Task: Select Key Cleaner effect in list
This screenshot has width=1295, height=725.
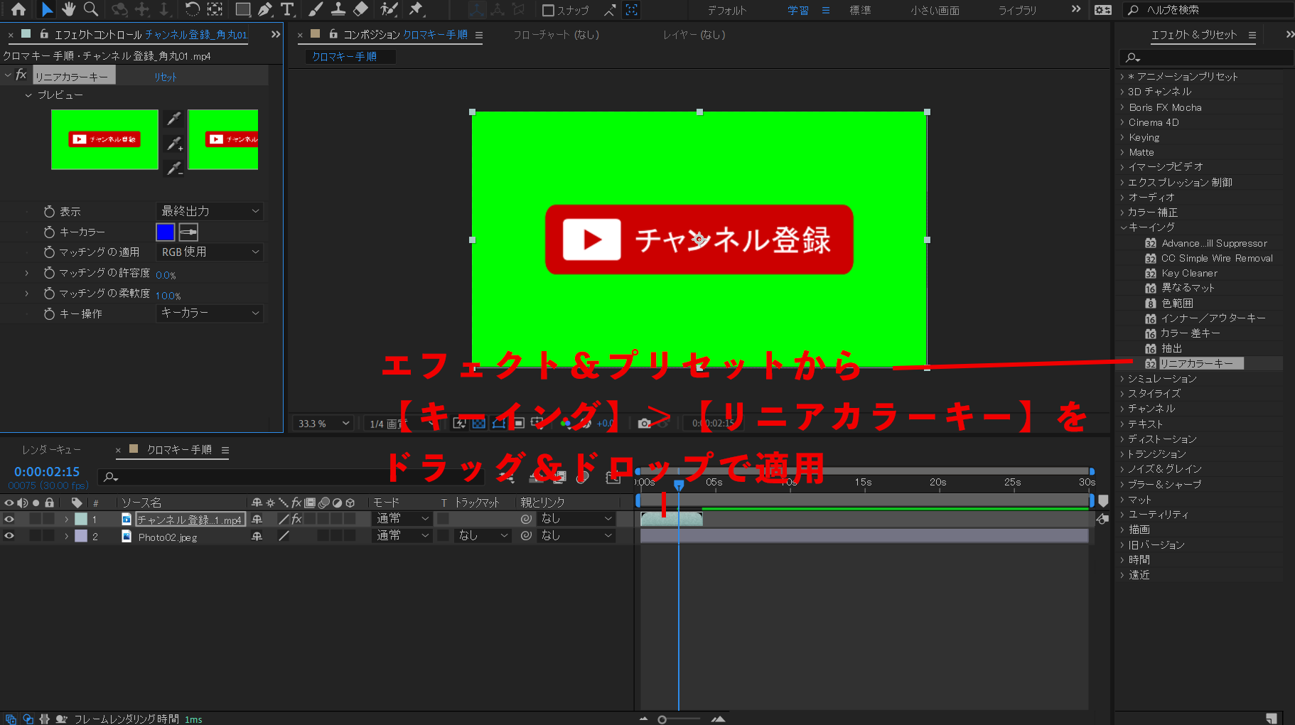Action: click(1189, 273)
